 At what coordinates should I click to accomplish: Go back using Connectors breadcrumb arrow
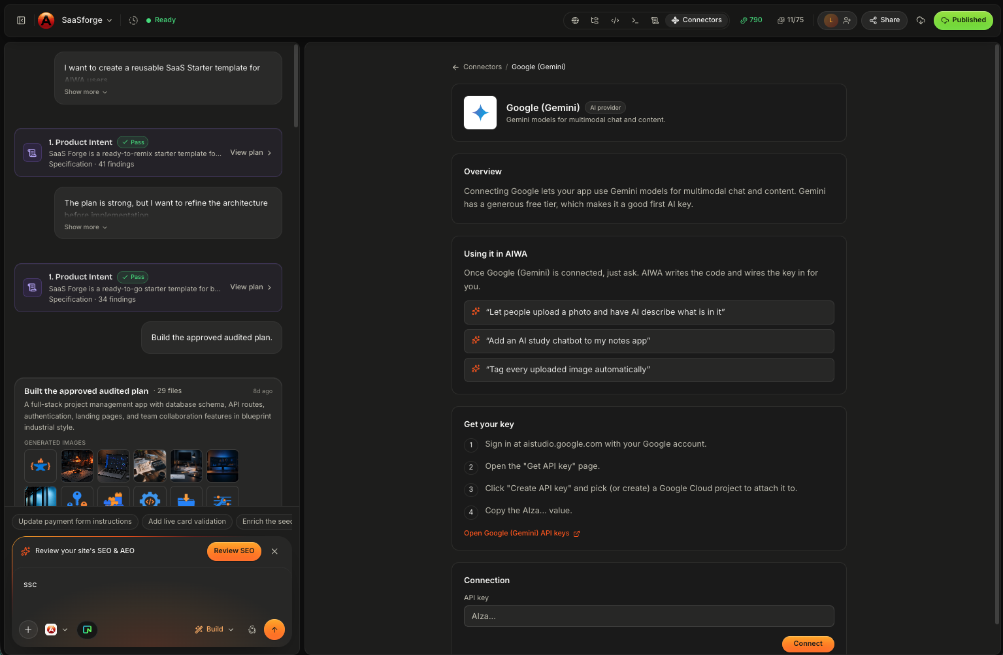pos(455,67)
